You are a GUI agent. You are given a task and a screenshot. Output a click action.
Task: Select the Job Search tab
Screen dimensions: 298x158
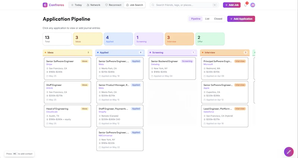134,5
